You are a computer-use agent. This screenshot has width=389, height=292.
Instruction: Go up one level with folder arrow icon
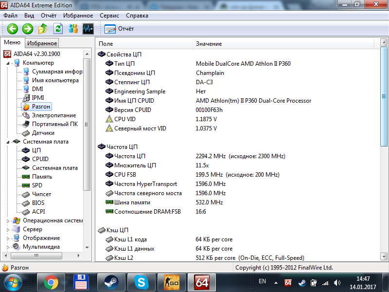(43, 29)
